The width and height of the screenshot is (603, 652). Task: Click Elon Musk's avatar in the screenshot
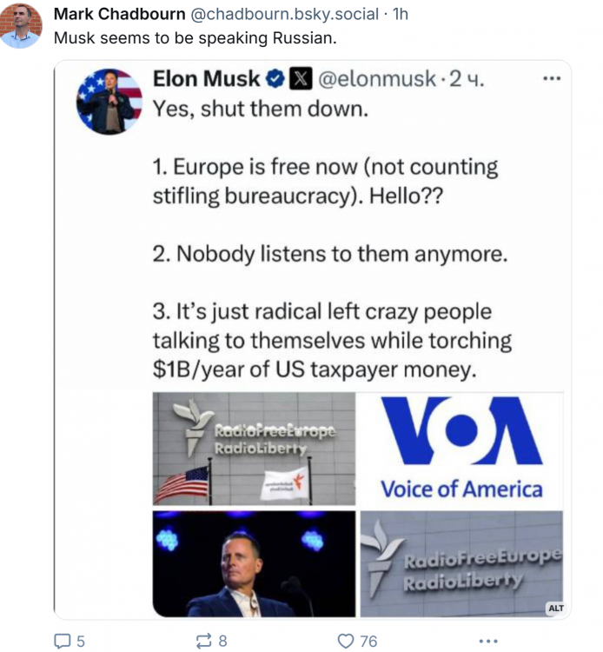coord(109,101)
